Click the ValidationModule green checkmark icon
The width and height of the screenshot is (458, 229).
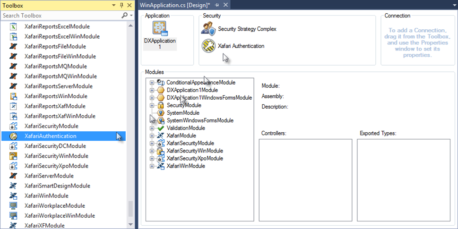pyautogui.click(x=161, y=128)
